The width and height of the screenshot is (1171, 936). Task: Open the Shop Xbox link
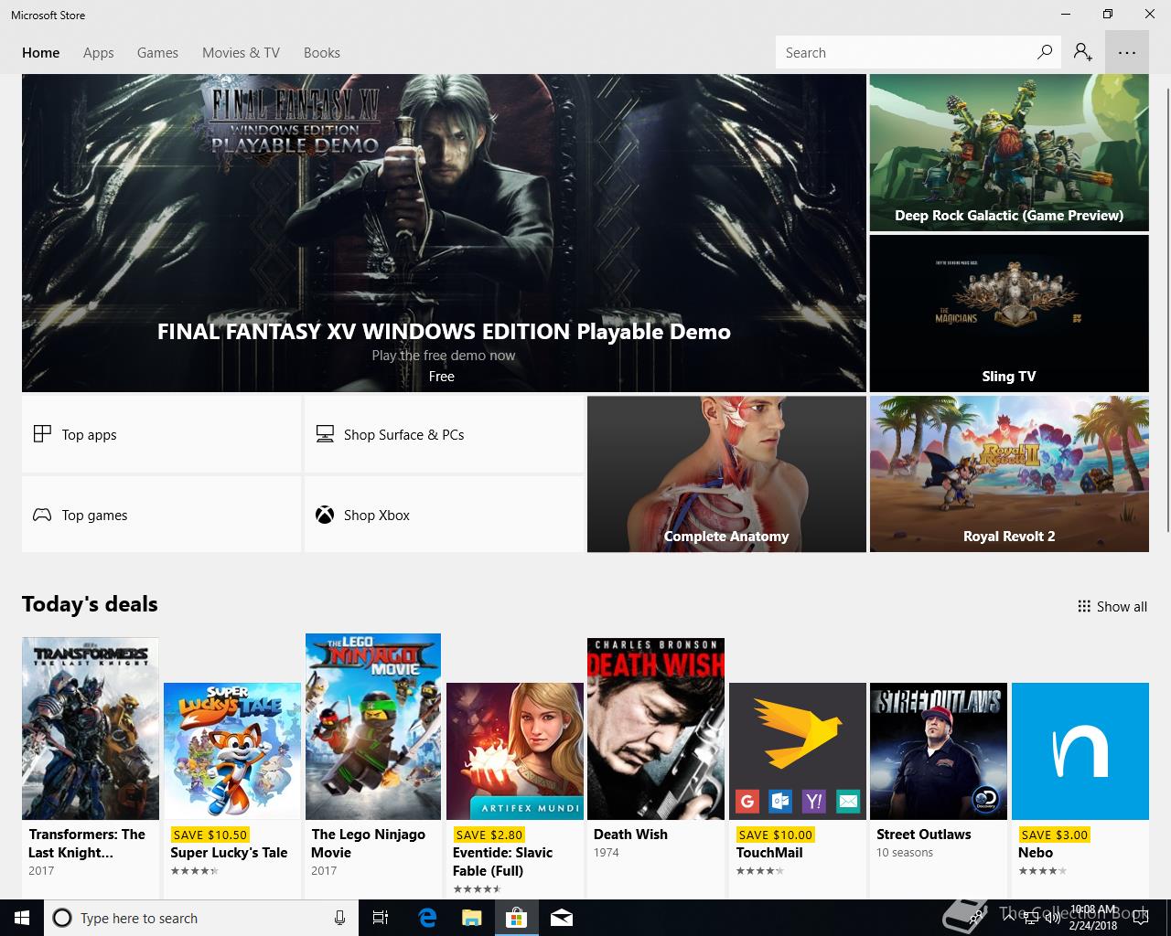coord(444,515)
